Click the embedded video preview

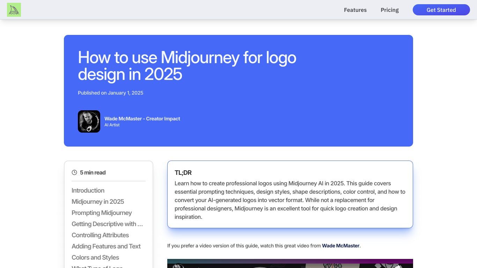click(290, 263)
